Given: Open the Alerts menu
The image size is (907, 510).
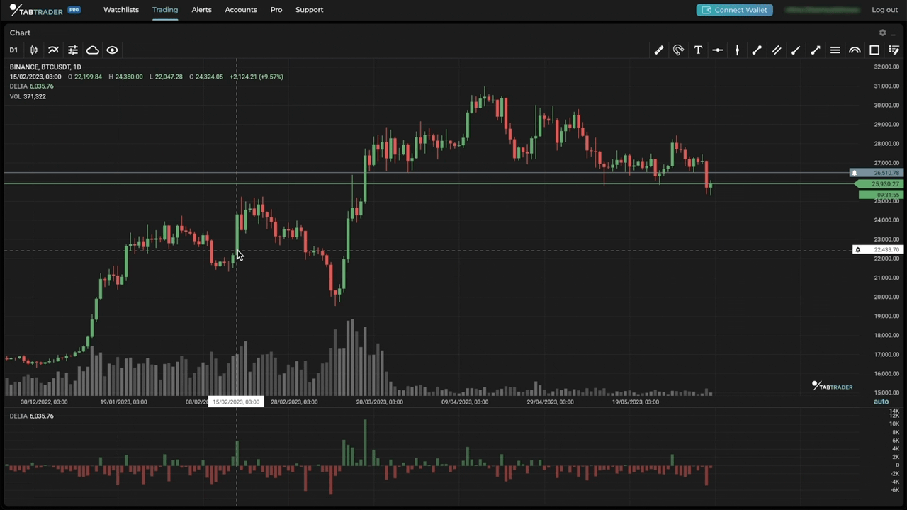Looking at the screenshot, I should tap(201, 9).
